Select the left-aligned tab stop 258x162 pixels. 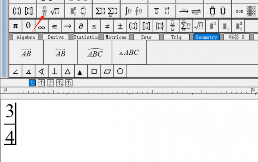tap(33, 83)
